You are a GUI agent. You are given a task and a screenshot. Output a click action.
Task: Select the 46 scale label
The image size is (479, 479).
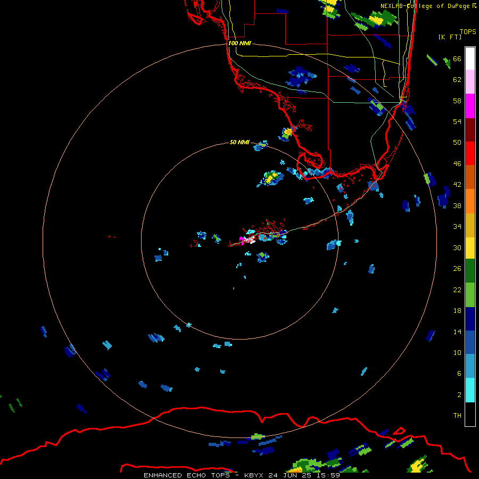click(x=457, y=164)
